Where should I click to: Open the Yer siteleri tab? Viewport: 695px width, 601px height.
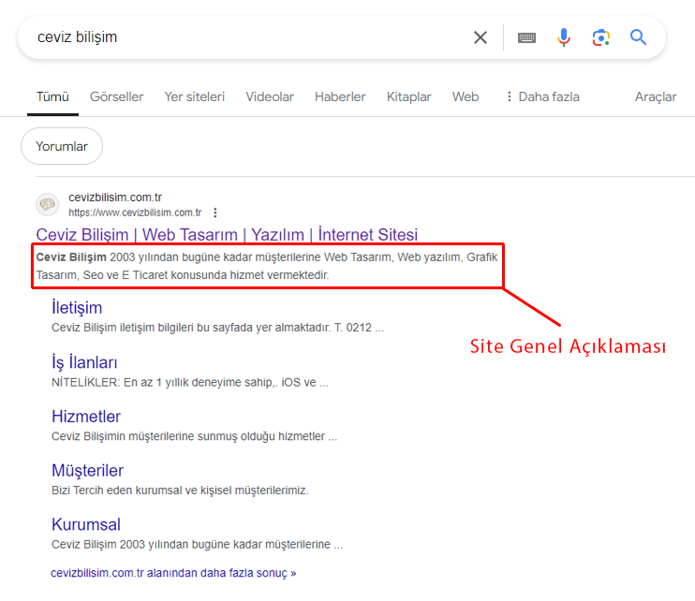click(x=195, y=97)
